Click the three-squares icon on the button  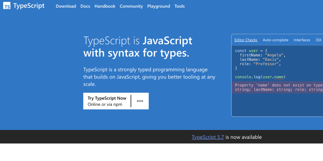[140, 101]
